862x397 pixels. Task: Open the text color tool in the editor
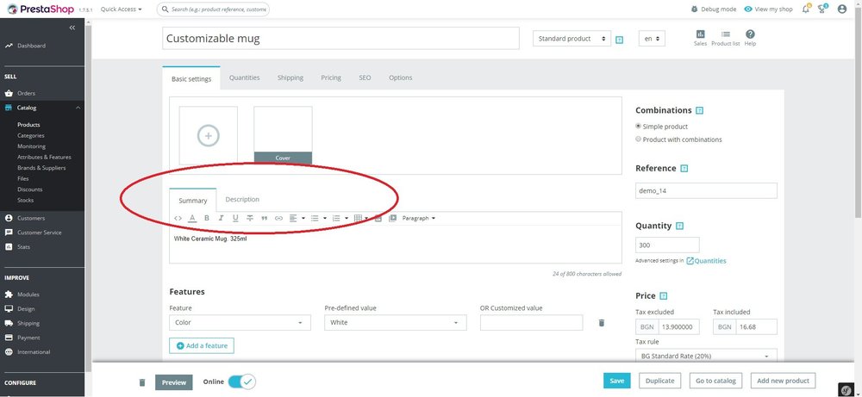(192, 218)
